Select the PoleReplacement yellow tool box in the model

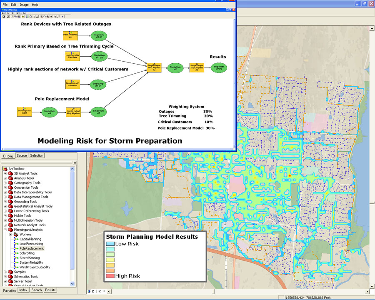pos(25,112)
